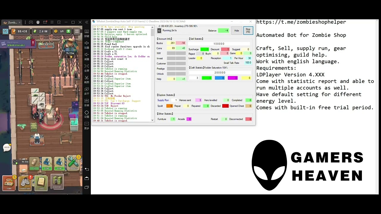Open multi-instance 多开 sidebar icon
381x214 pixels.
point(87,91)
